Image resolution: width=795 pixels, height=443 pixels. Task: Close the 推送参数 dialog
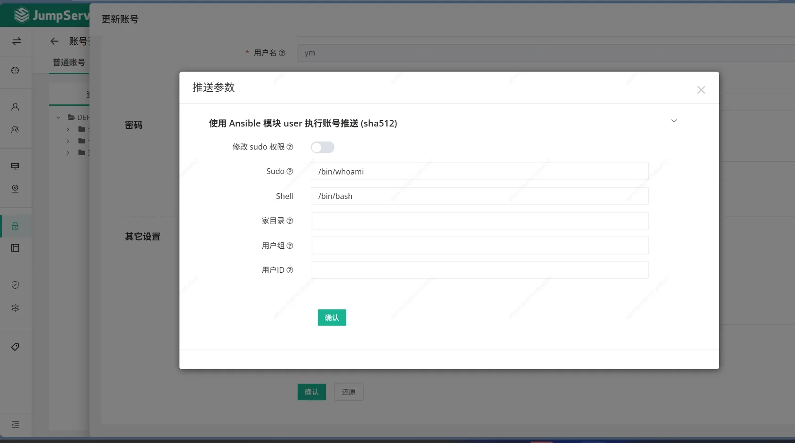coord(701,90)
